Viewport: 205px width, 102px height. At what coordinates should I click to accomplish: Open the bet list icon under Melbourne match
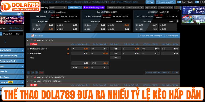point(29,72)
